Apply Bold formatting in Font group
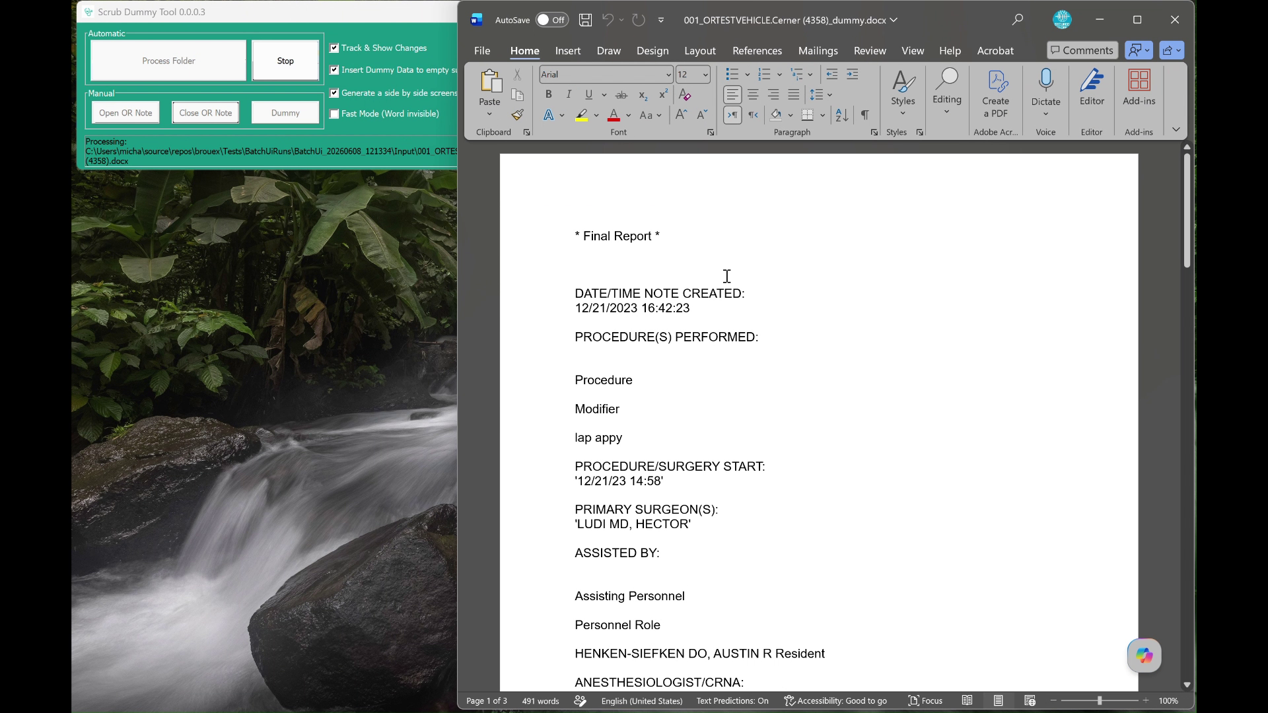The width and height of the screenshot is (1268, 713). point(548,94)
